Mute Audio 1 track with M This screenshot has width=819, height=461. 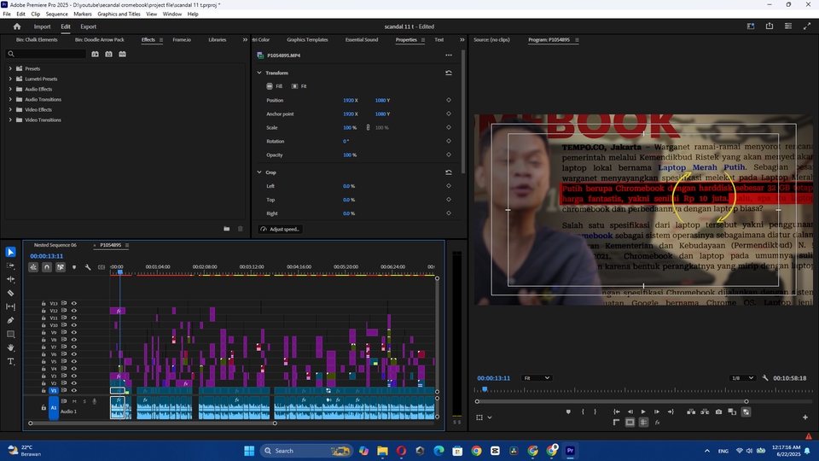(74, 401)
